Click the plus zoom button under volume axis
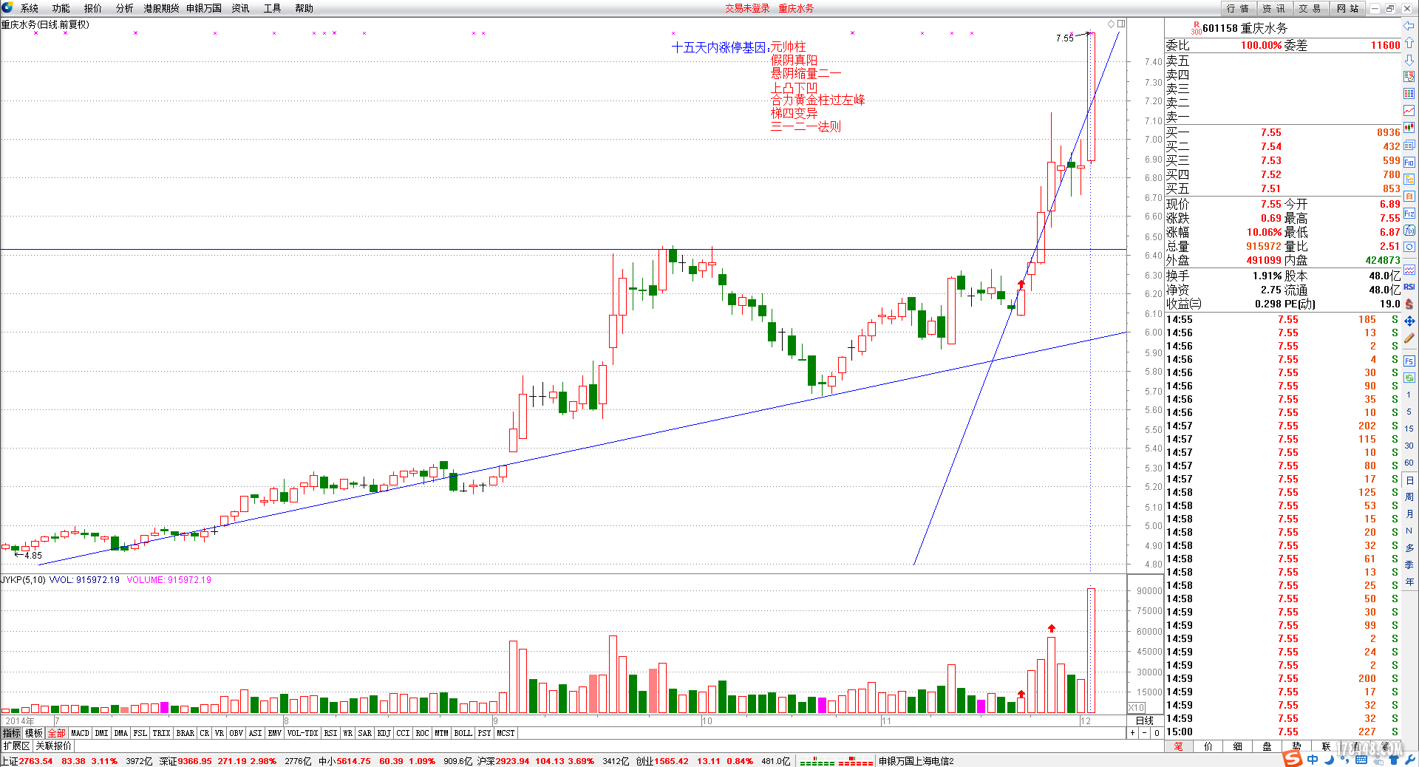1419x767 pixels. [x=1132, y=733]
